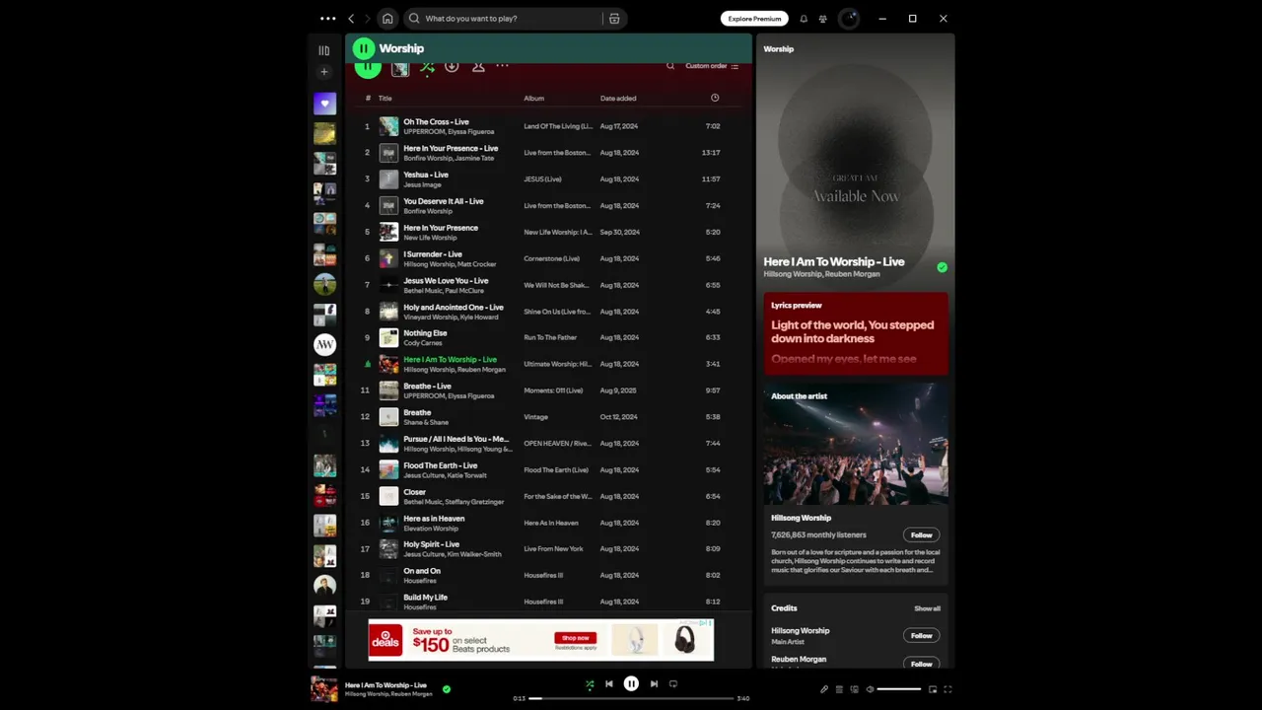This screenshot has width=1262, height=710.
Task: Toggle the playlist shuffle icon near the header
Action: pyautogui.click(x=427, y=66)
